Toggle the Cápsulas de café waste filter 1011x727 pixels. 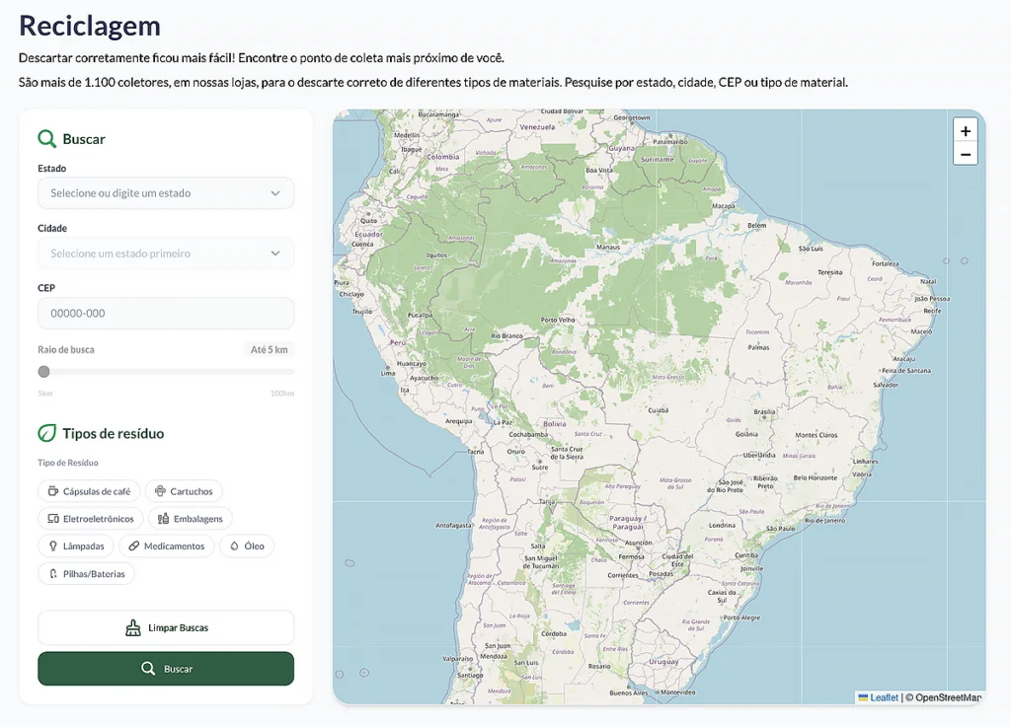(89, 491)
